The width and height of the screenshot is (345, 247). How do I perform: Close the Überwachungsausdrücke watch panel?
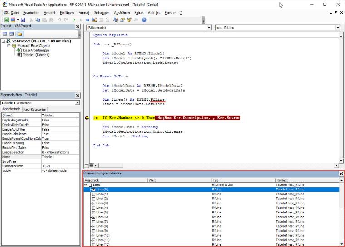click(341, 174)
